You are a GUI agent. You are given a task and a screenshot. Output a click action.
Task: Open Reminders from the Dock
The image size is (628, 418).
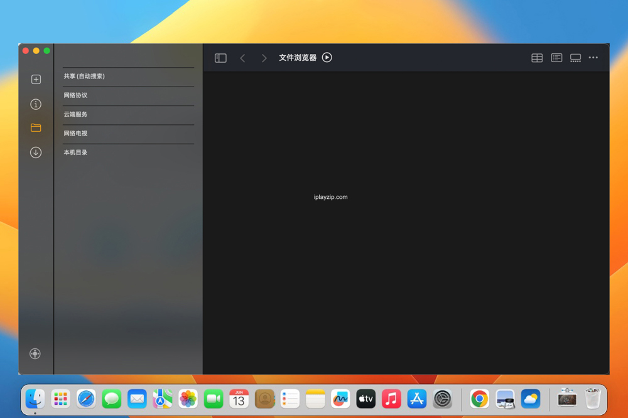[290, 399]
